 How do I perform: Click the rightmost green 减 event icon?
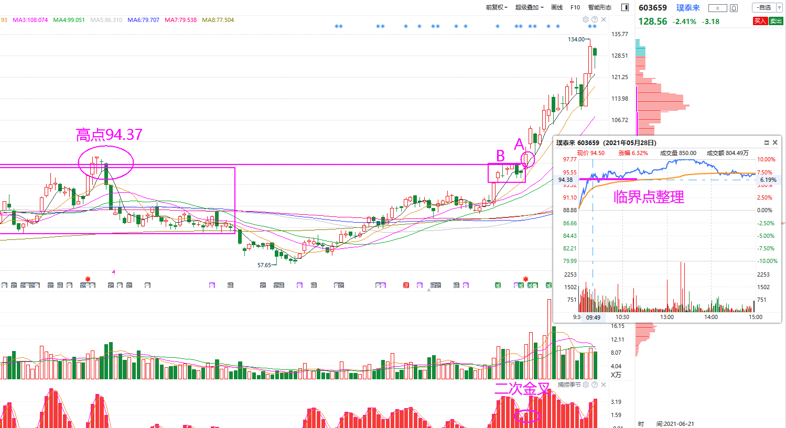point(548,286)
